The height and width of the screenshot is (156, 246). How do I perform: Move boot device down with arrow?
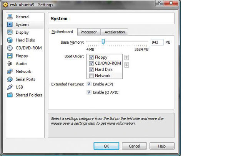(126, 65)
